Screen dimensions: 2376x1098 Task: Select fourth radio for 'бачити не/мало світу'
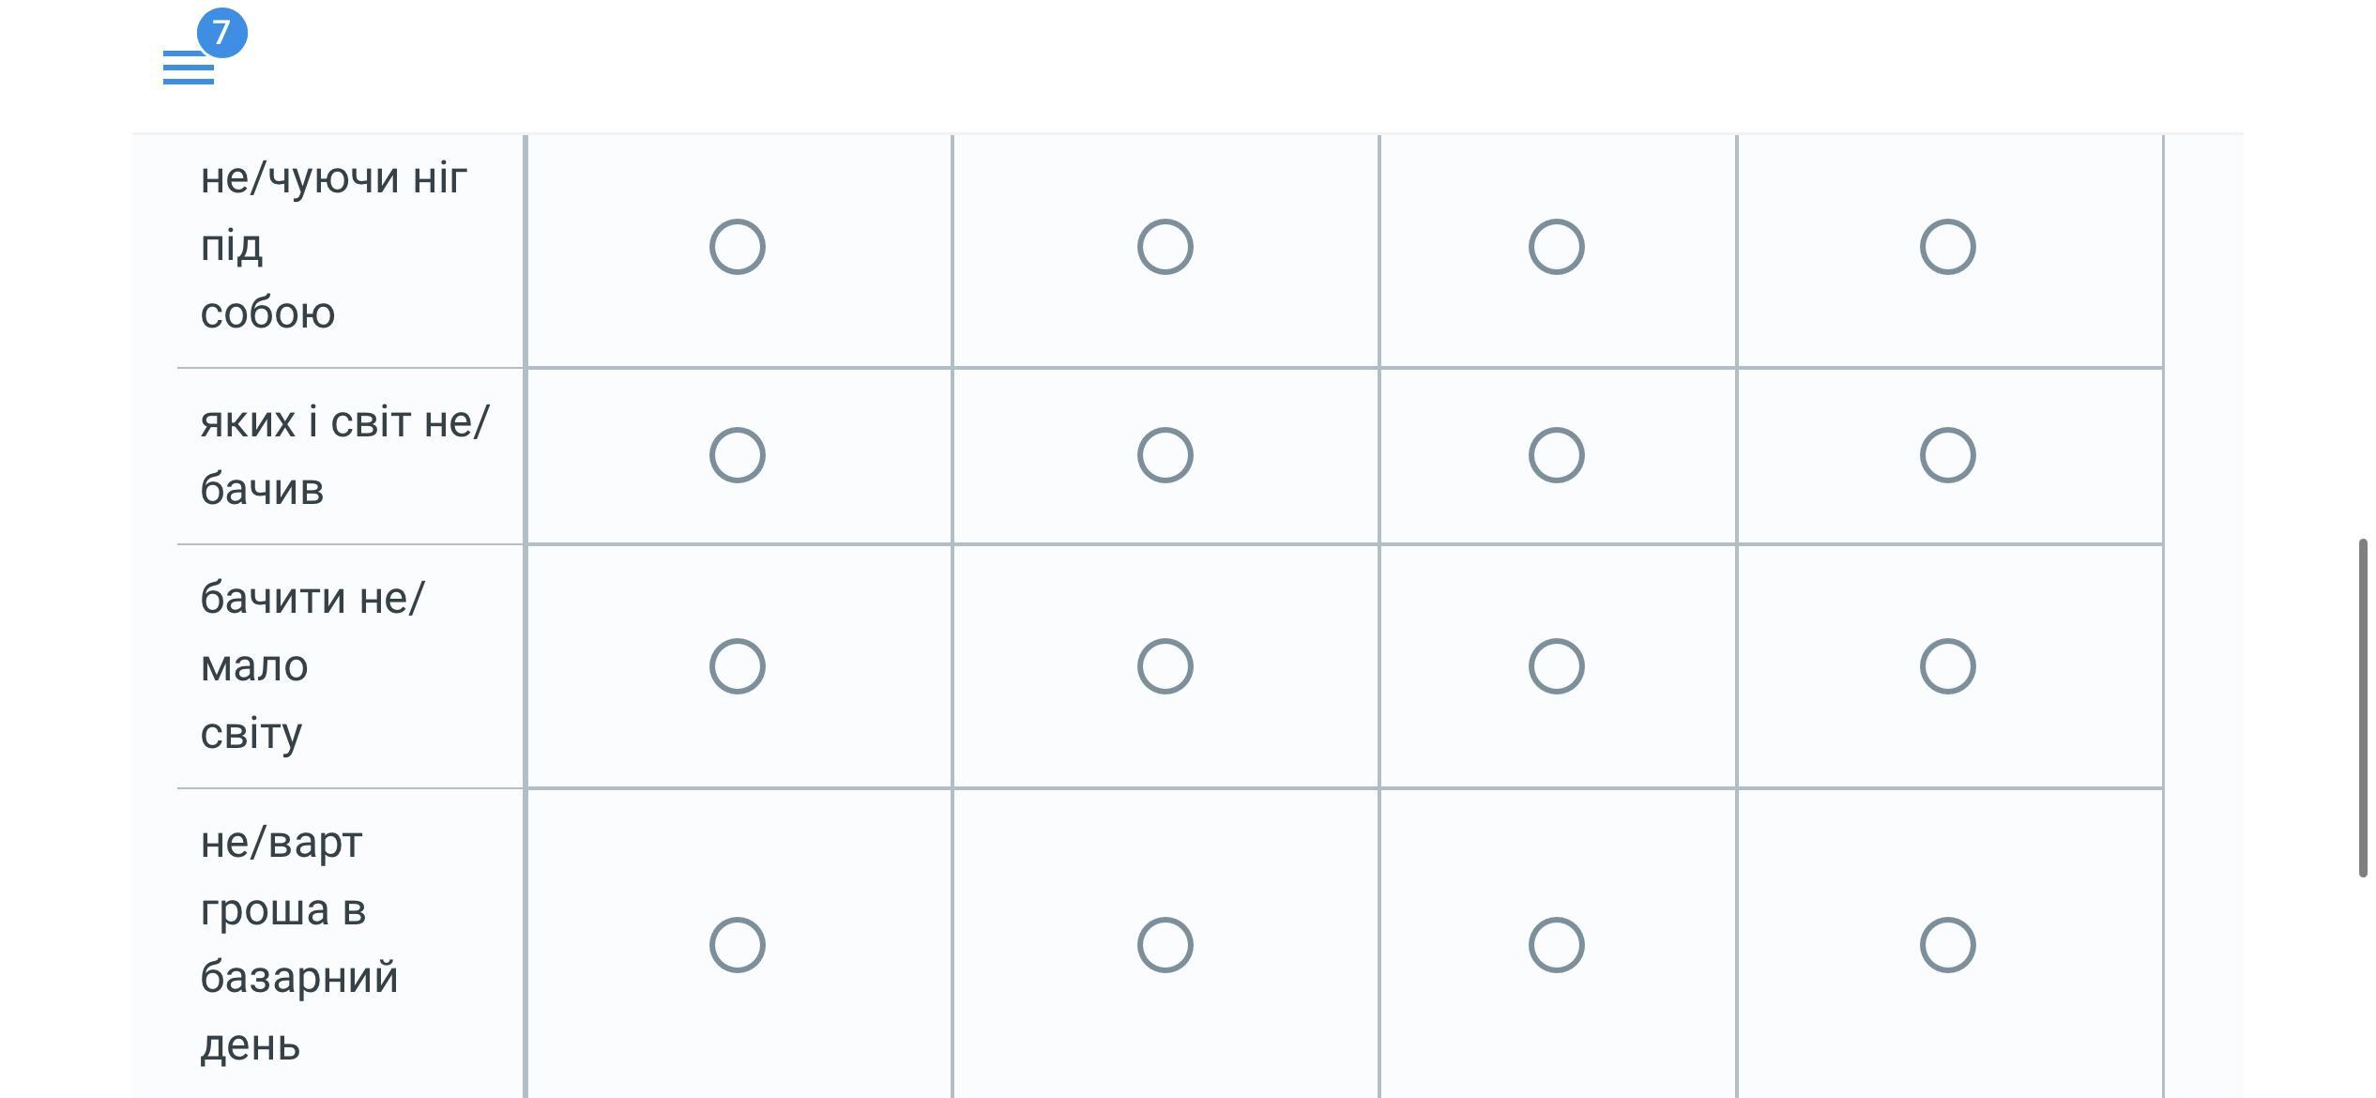coord(1948,666)
